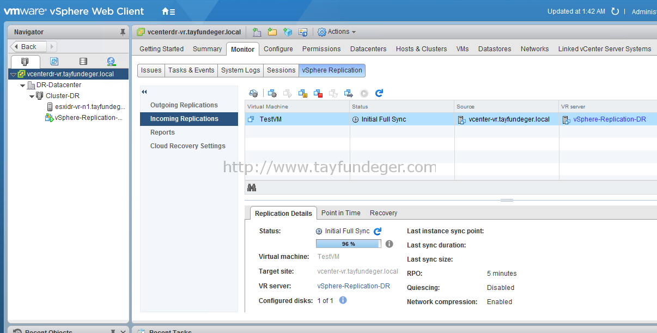Switch to the Sessions sub-tab
Image resolution: width=657 pixels, height=333 pixels.
(x=281, y=70)
